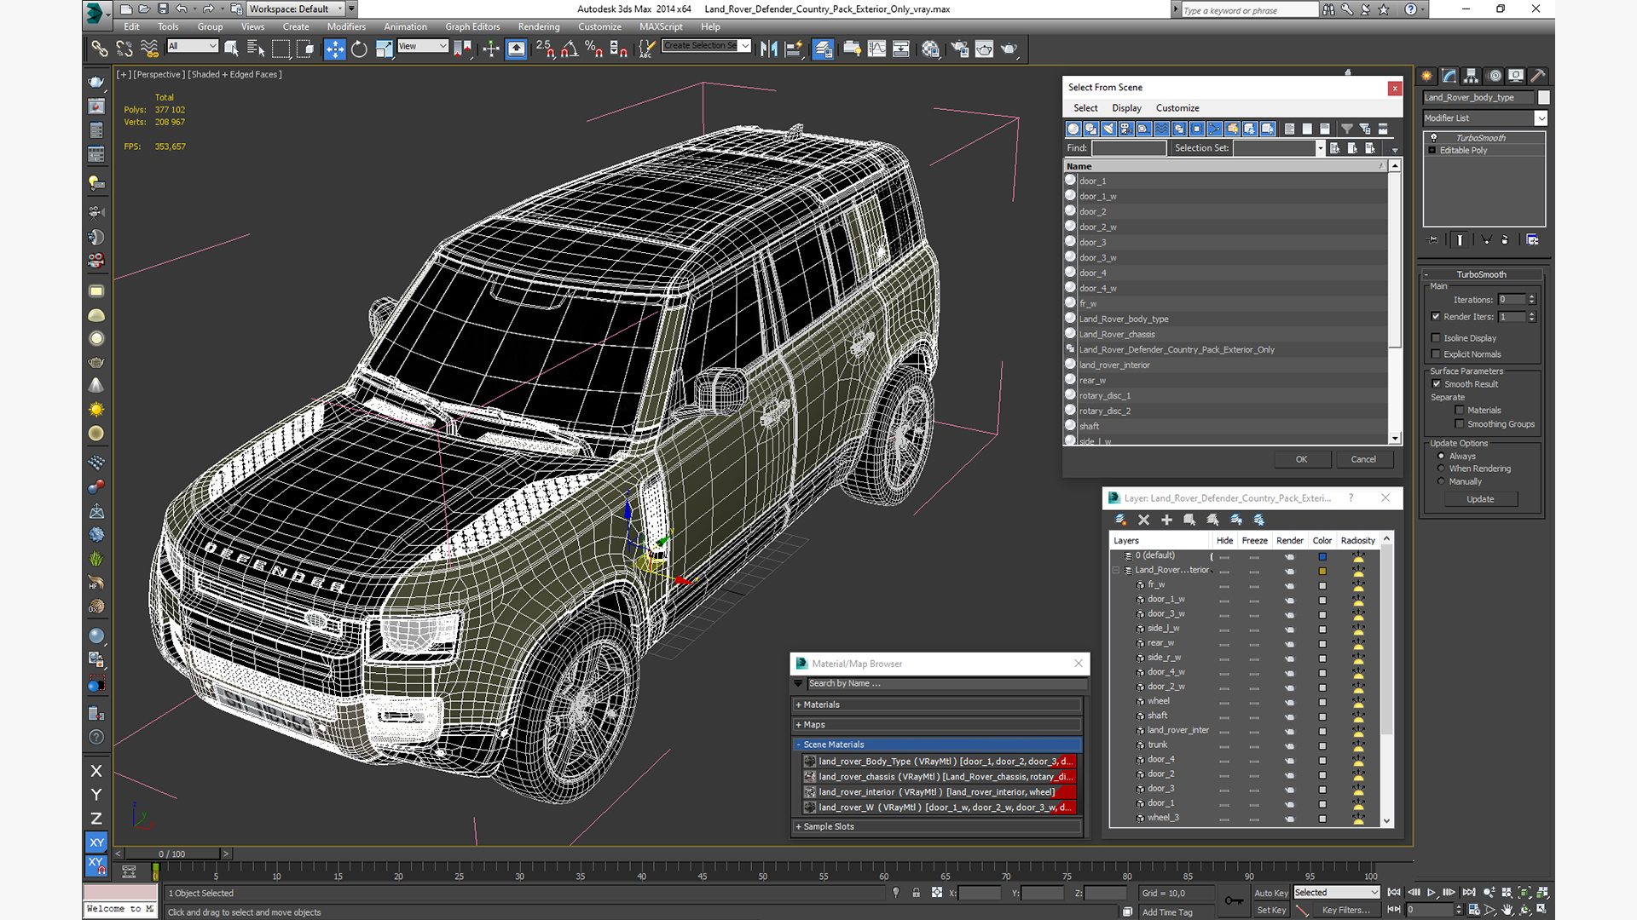Viewport: 1637px width, 920px height.
Task: Select Land_Rover_chassis in the scene list
Action: [1116, 334]
